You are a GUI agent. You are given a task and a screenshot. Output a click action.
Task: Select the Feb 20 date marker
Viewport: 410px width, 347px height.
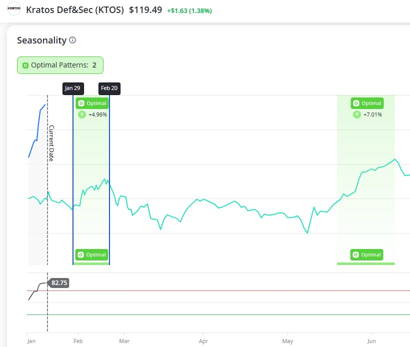[109, 88]
